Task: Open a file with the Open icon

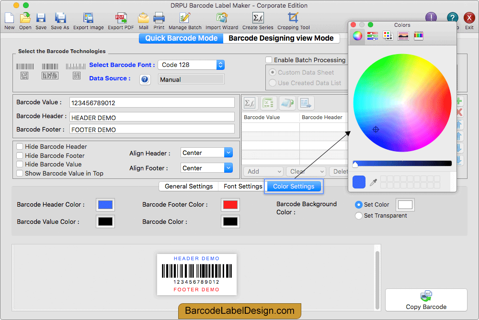Action: [25, 18]
